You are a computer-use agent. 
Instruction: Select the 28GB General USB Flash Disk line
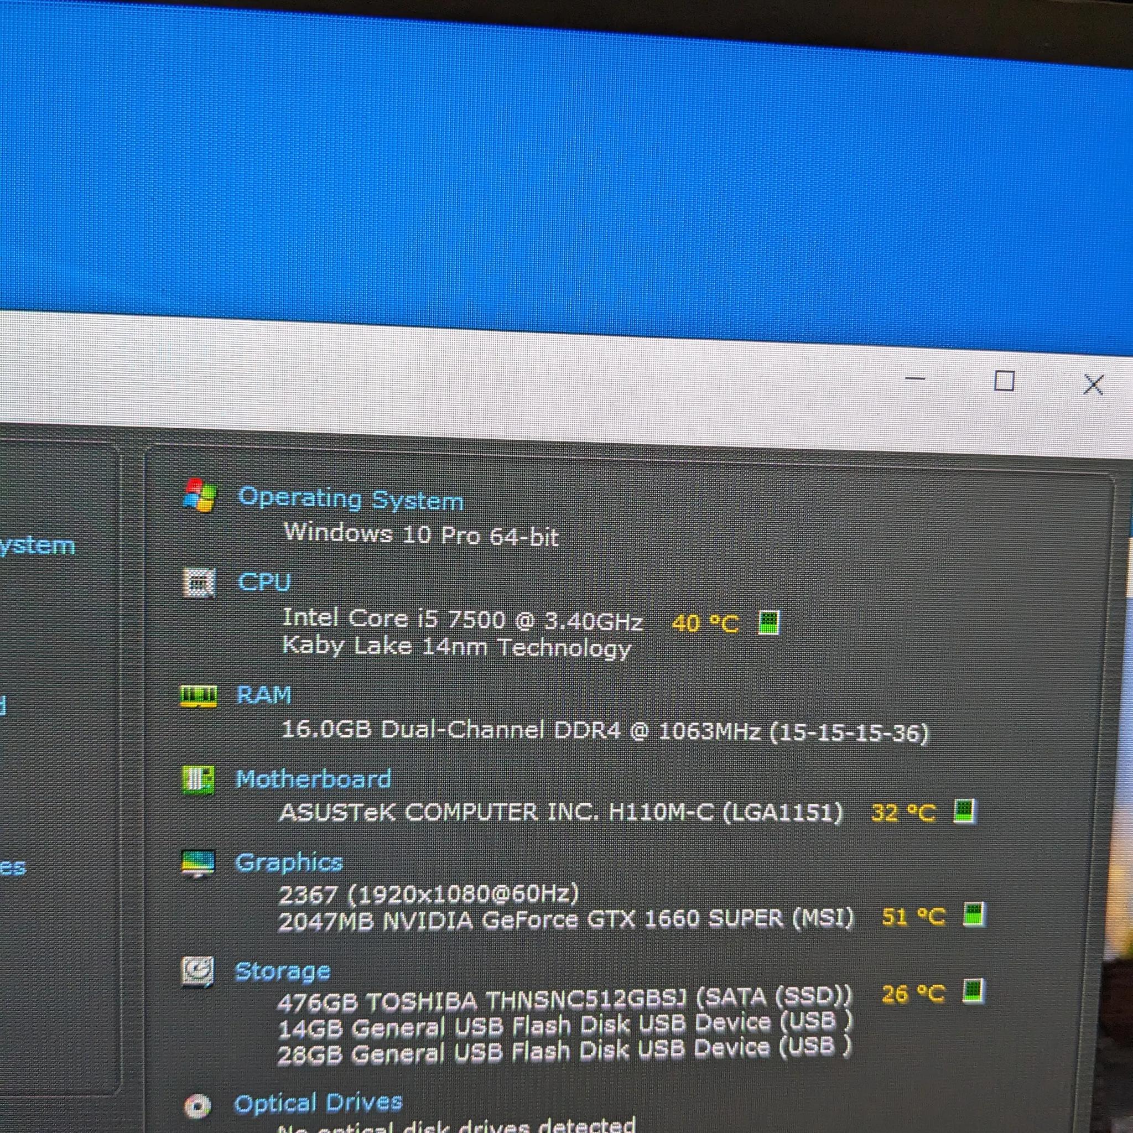564,1051
